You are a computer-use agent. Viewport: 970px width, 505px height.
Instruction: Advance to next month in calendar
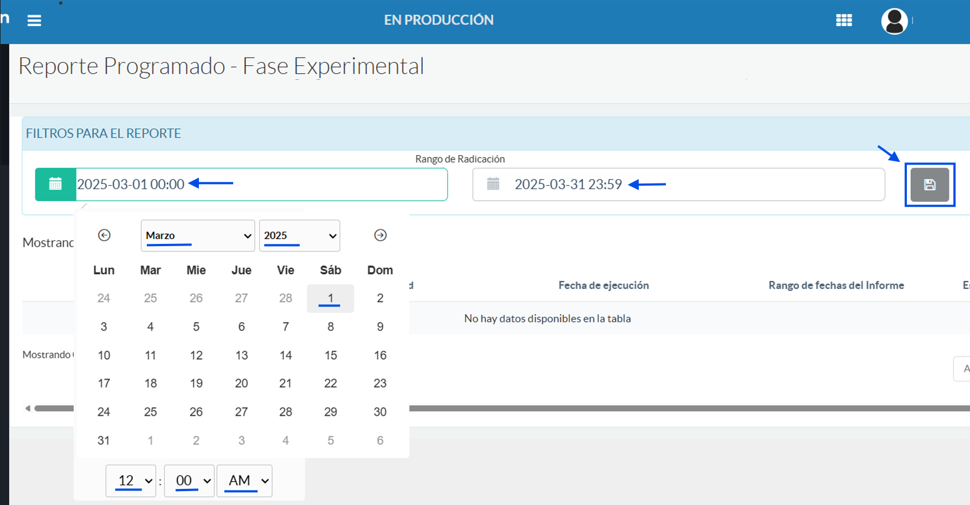[x=380, y=235]
